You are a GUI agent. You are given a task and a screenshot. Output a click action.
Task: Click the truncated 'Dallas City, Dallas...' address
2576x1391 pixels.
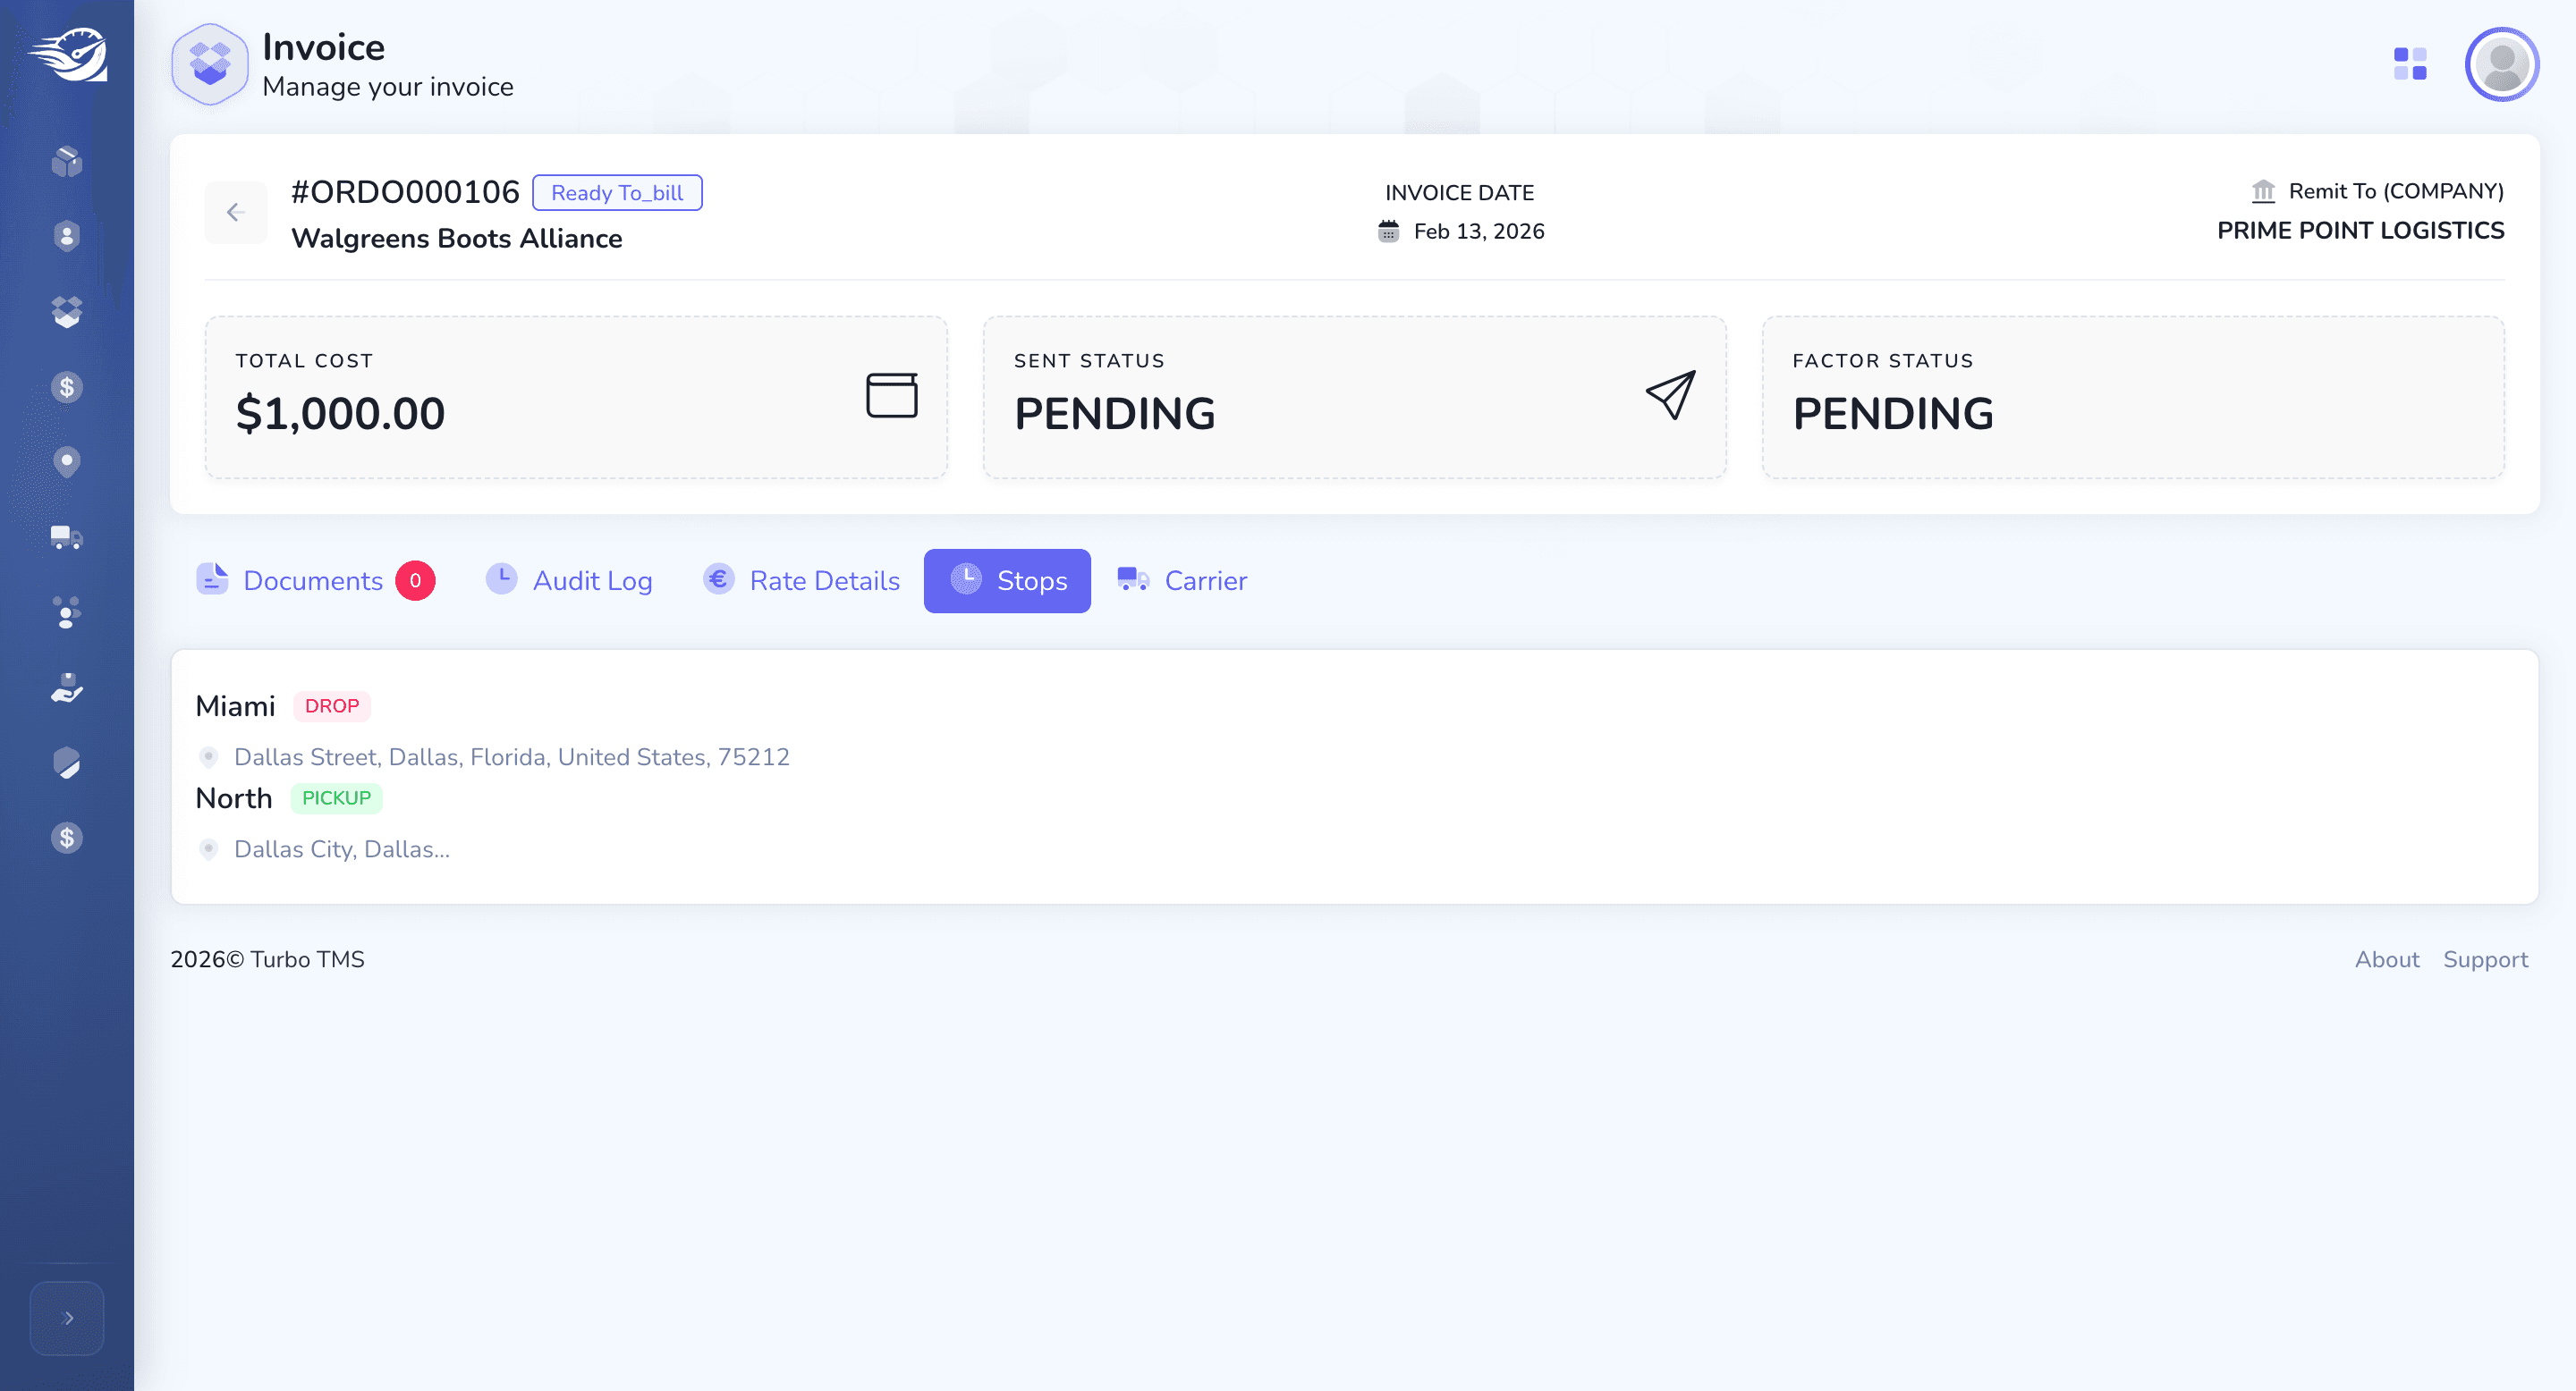click(342, 849)
